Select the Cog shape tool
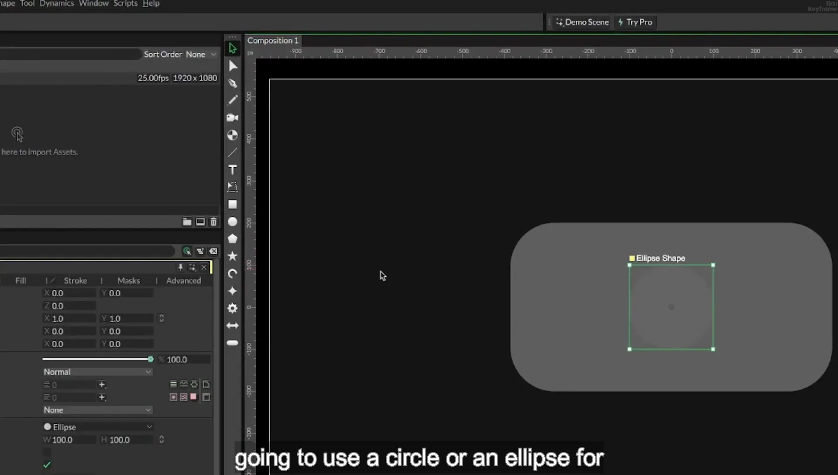The height and width of the screenshot is (475, 838). [x=233, y=308]
